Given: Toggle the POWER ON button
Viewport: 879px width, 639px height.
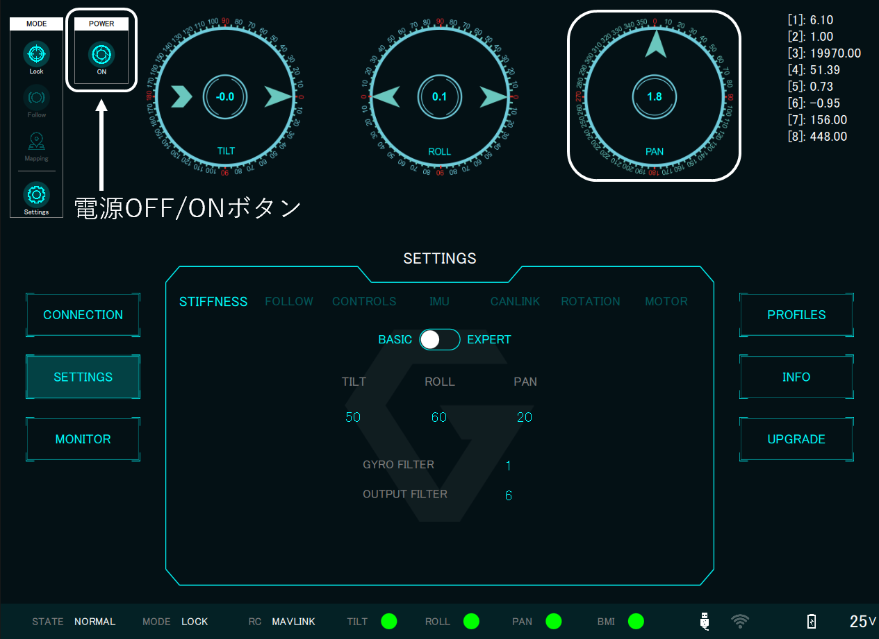Looking at the screenshot, I should tap(101, 55).
